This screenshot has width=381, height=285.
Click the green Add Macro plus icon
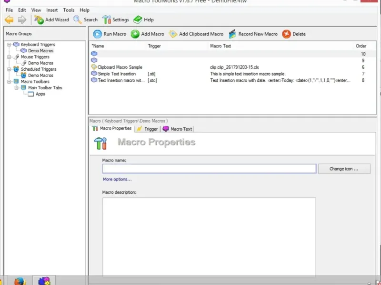[135, 34]
